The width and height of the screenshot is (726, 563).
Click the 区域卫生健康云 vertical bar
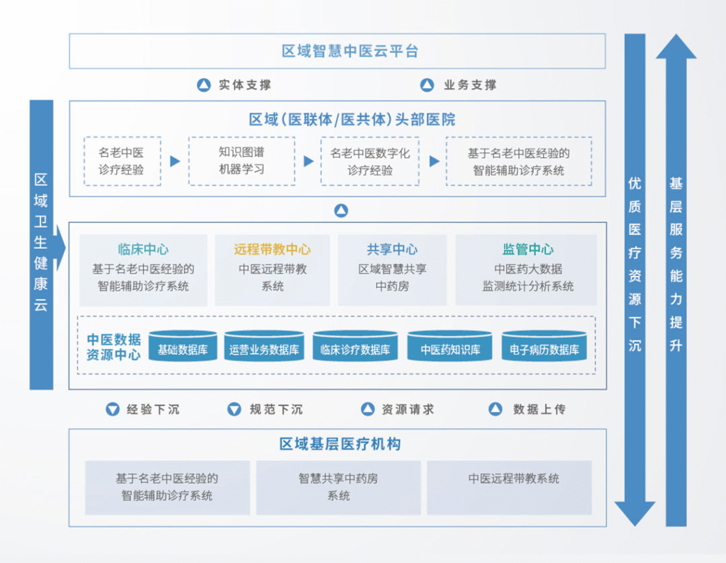pos(42,245)
